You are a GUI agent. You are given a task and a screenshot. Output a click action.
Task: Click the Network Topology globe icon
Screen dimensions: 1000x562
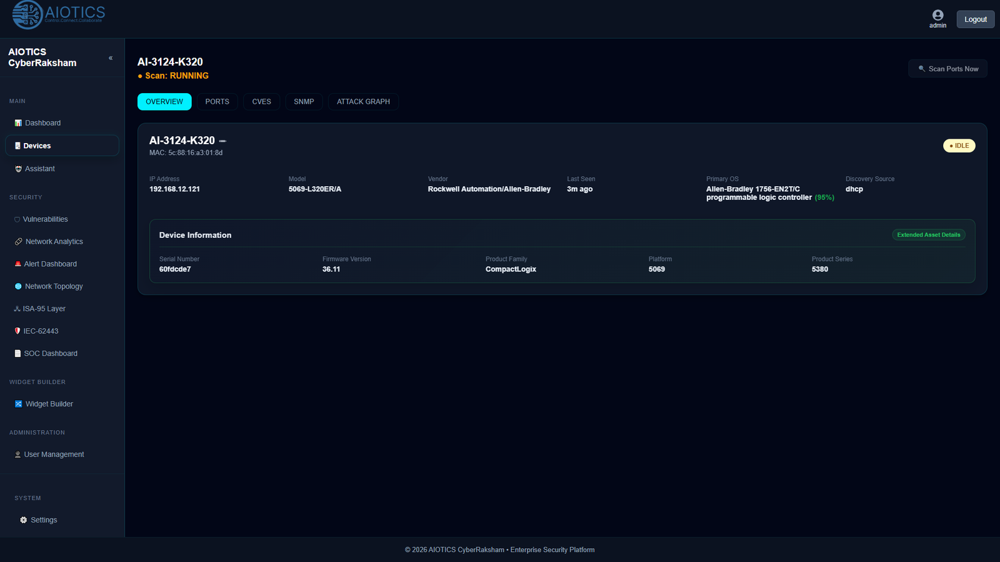coord(18,286)
